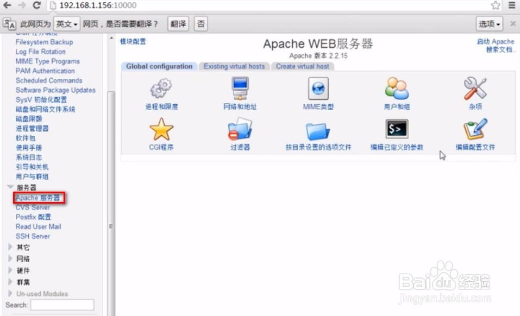
Task: Open the 选项 options dropdown
Action: tap(489, 24)
